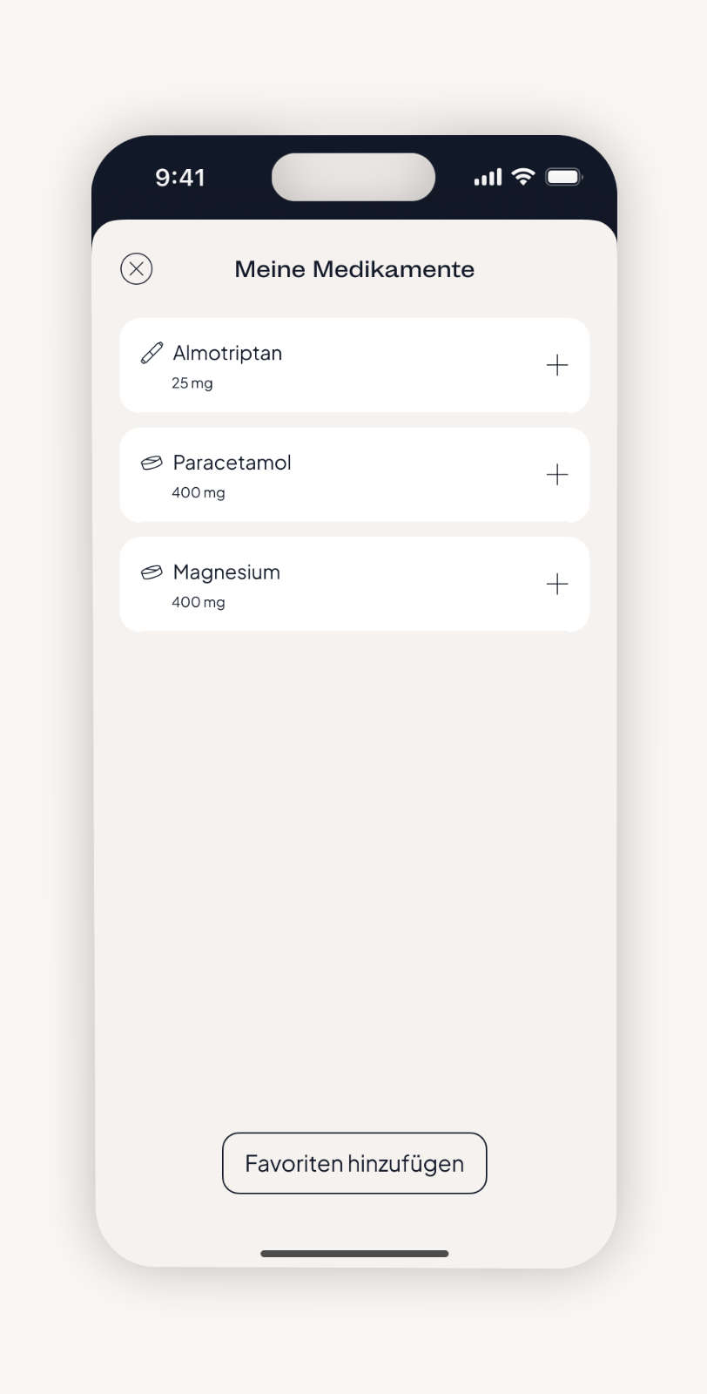The image size is (707, 1394).
Task: Tap the battery indicator icon
Action: click(x=563, y=177)
